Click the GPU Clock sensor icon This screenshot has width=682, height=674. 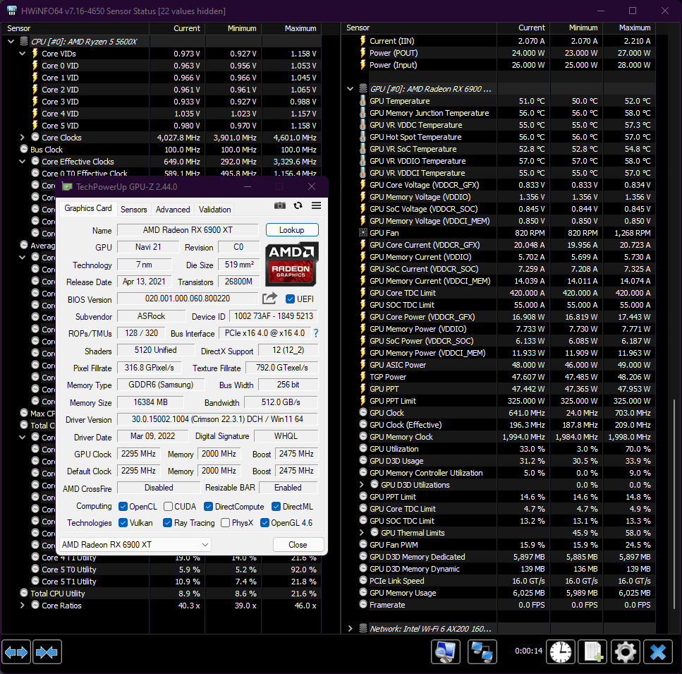(363, 412)
